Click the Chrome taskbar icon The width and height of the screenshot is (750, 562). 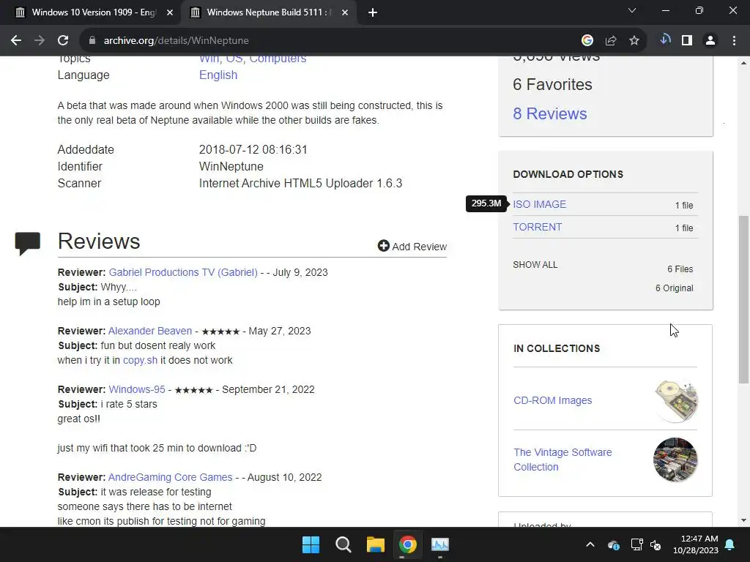tap(408, 544)
